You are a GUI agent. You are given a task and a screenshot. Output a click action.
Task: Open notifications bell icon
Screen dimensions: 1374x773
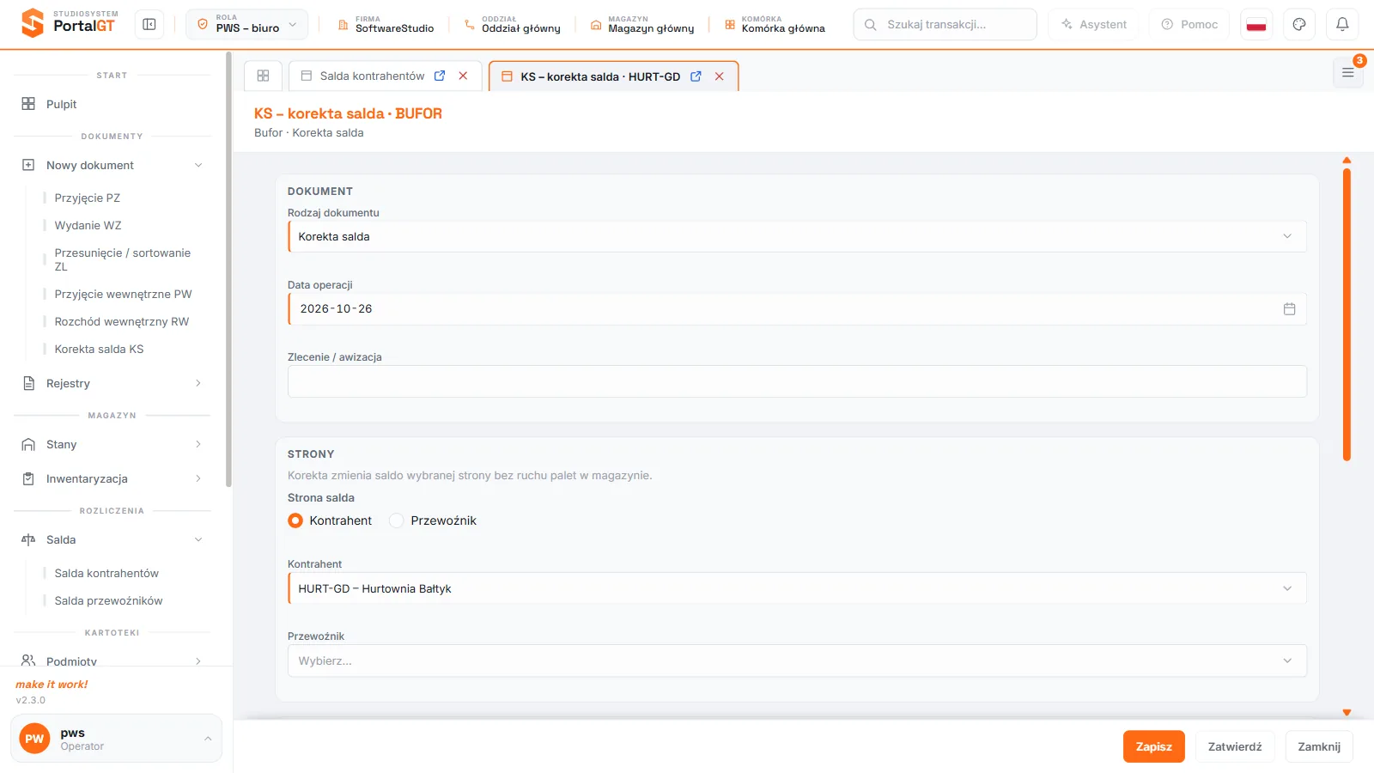[x=1342, y=24]
